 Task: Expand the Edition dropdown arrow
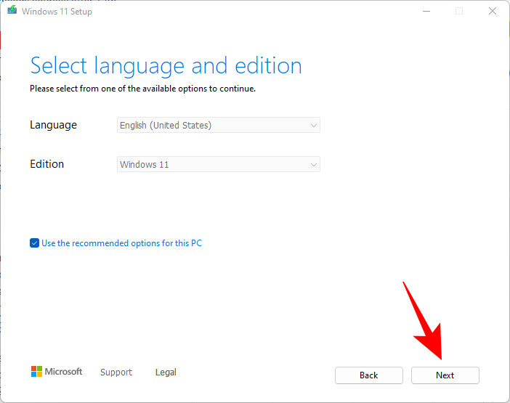pyautogui.click(x=314, y=165)
